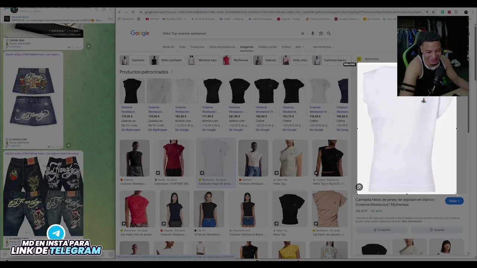Open the Recibidos Gmail bookmark
477x268 pixels.
[x=174, y=19]
